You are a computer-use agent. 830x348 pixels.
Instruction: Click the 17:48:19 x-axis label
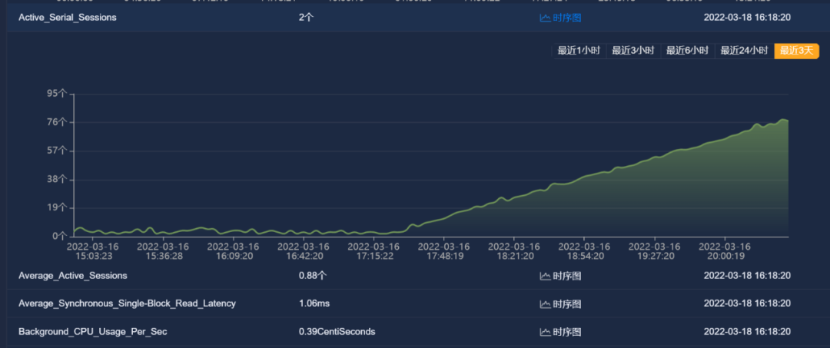pos(445,256)
